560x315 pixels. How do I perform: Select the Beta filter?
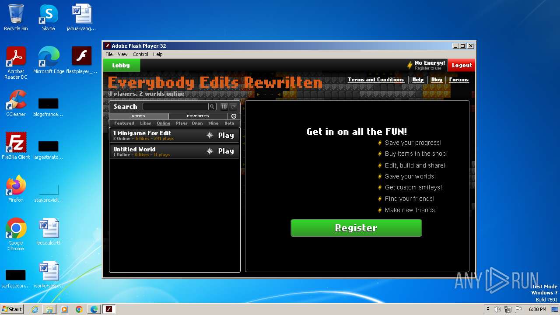pos(229,123)
